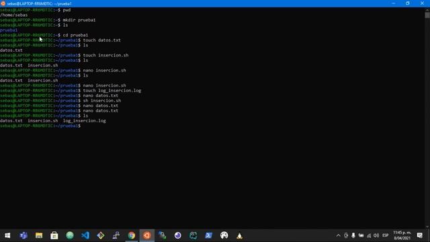Click the 'mkdir prueba1' command text
The width and height of the screenshot is (430, 242).
coord(79,20)
